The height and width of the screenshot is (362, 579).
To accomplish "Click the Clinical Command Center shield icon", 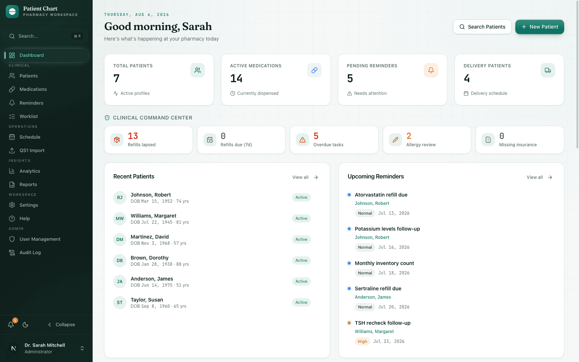I will pyautogui.click(x=107, y=118).
